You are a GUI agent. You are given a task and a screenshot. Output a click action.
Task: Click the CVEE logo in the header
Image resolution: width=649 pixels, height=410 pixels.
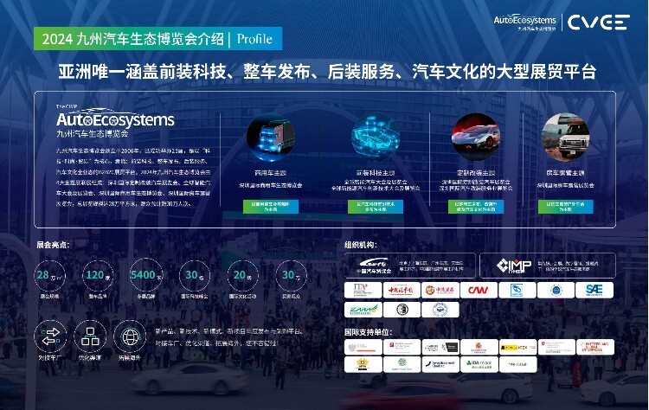tap(598, 22)
